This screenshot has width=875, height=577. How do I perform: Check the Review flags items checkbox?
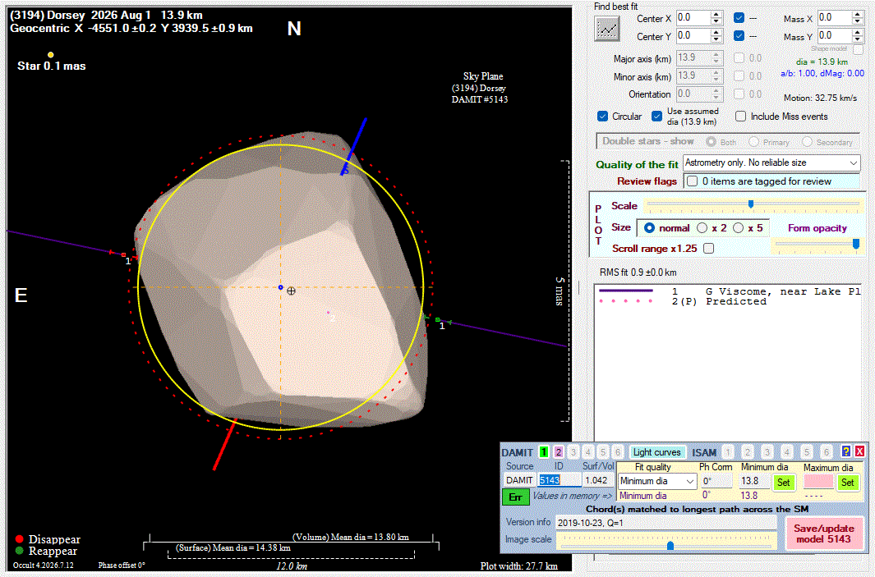pyautogui.click(x=692, y=181)
